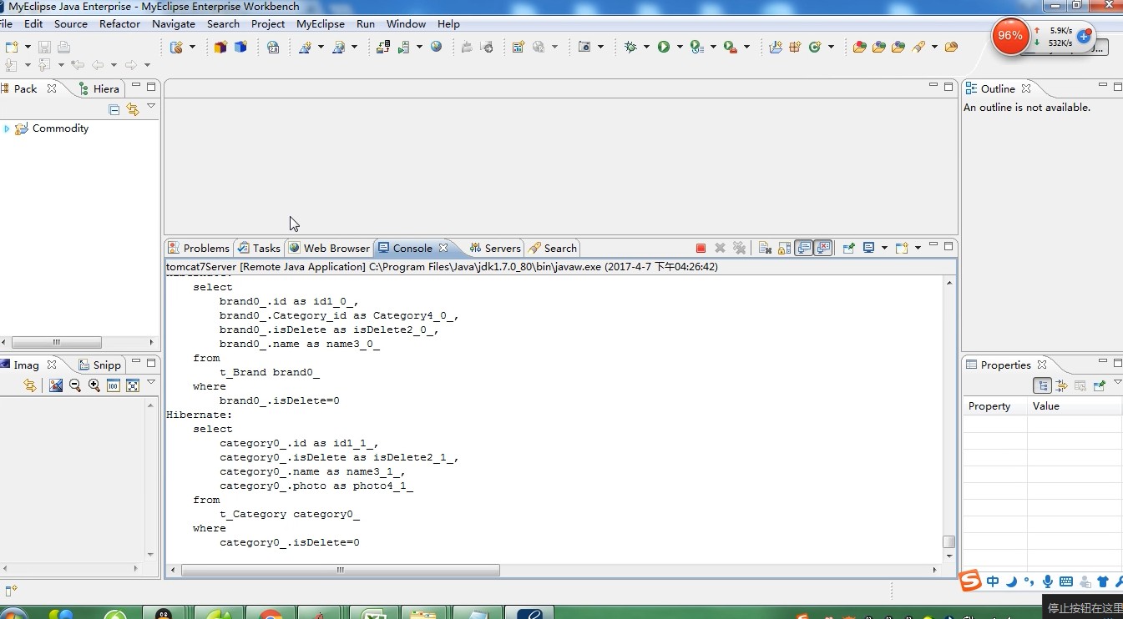Image resolution: width=1123 pixels, height=619 pixels.
Task: Open the MyEclipse menu
Action: 321,24
